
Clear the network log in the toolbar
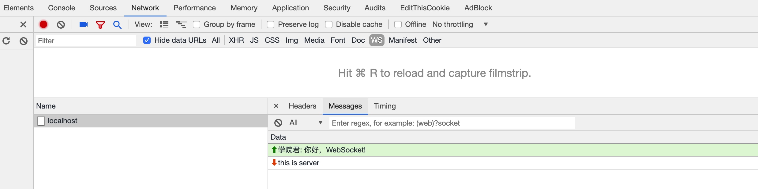coord(61,24)
